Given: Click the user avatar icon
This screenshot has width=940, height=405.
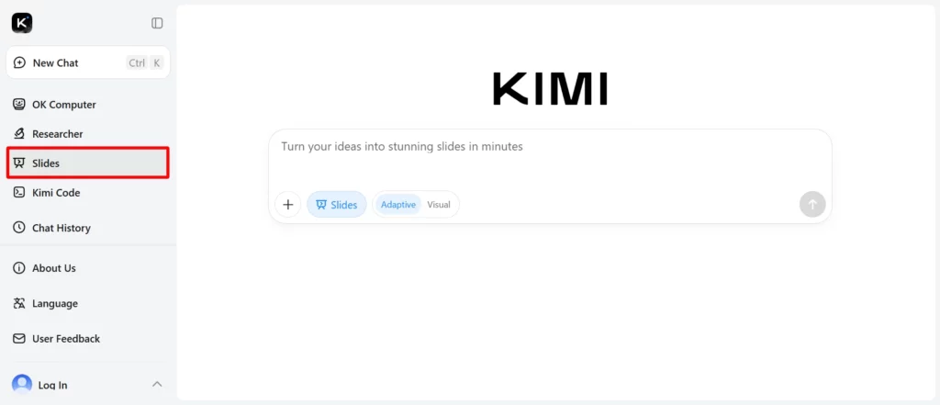Looking at the screenshot, I should (22, 385).
